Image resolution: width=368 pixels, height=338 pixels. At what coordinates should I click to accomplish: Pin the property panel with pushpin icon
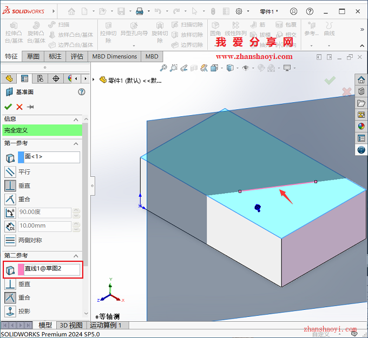coord(30,107)
